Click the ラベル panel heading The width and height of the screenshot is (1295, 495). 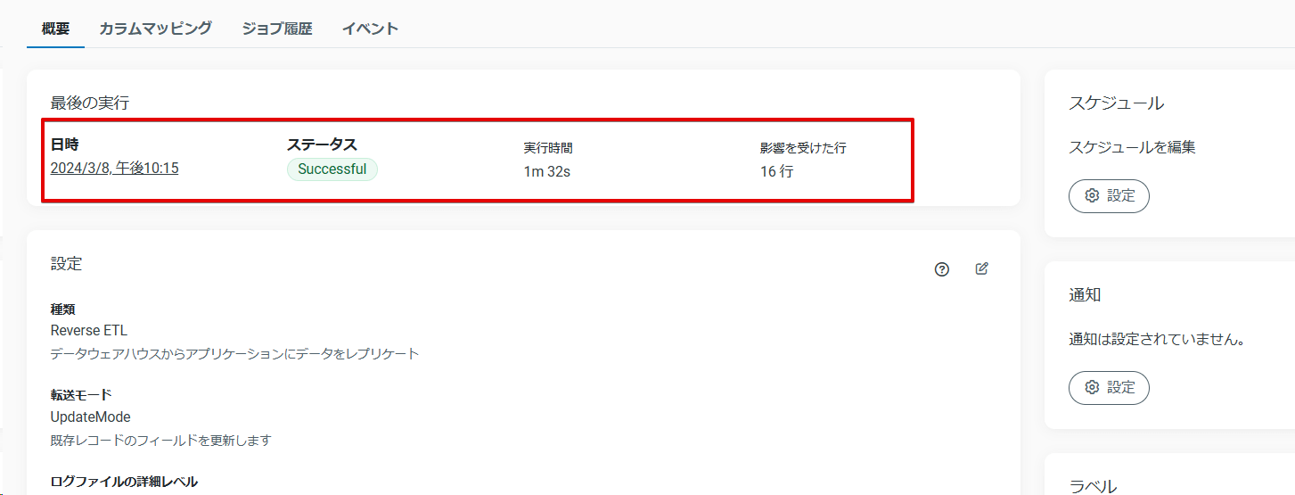[1093, 486]
